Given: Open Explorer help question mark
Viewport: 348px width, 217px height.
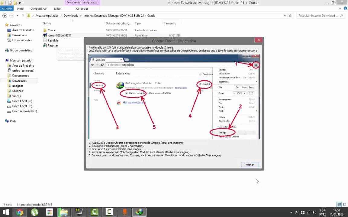Looking at the screenshot, I should [x=345, y=8].
